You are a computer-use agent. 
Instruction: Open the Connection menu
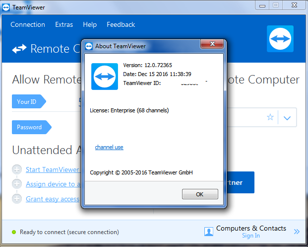coord(28,25)
